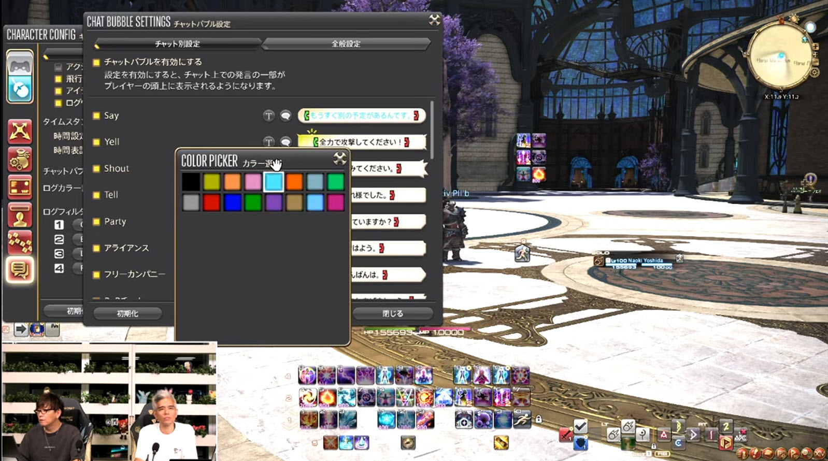Select log filter tab 1

tap(59, 225)
